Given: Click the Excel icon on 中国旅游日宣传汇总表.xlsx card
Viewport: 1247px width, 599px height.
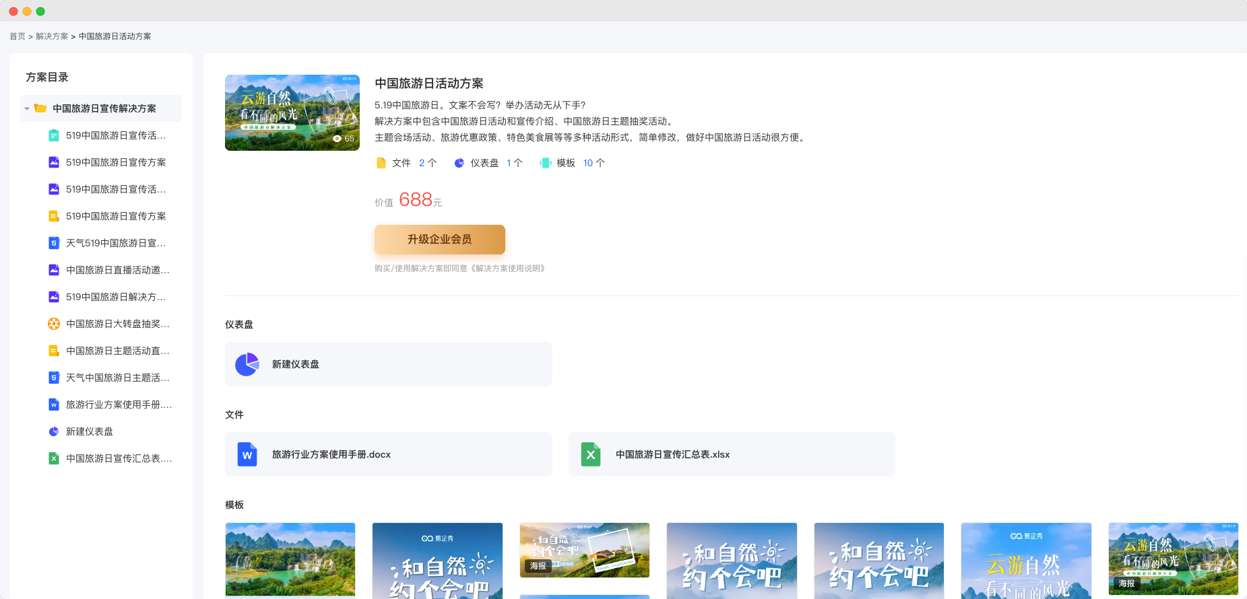Looking at the screenshot, I should [591, 454].
